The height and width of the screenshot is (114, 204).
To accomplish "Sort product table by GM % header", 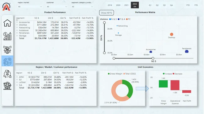I will coord(63,18).
